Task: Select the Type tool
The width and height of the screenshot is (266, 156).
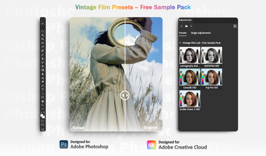Action: 43,89
